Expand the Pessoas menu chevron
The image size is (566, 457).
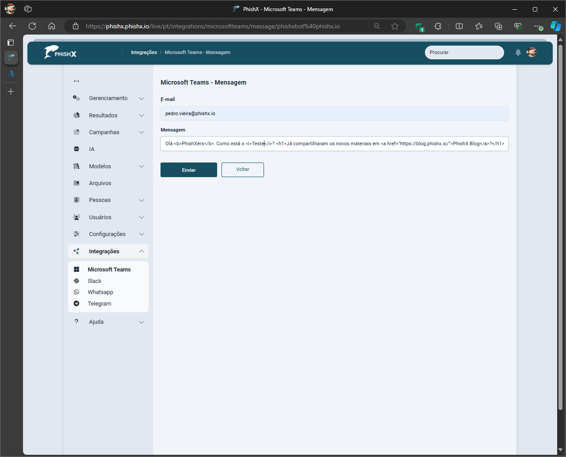141,201
